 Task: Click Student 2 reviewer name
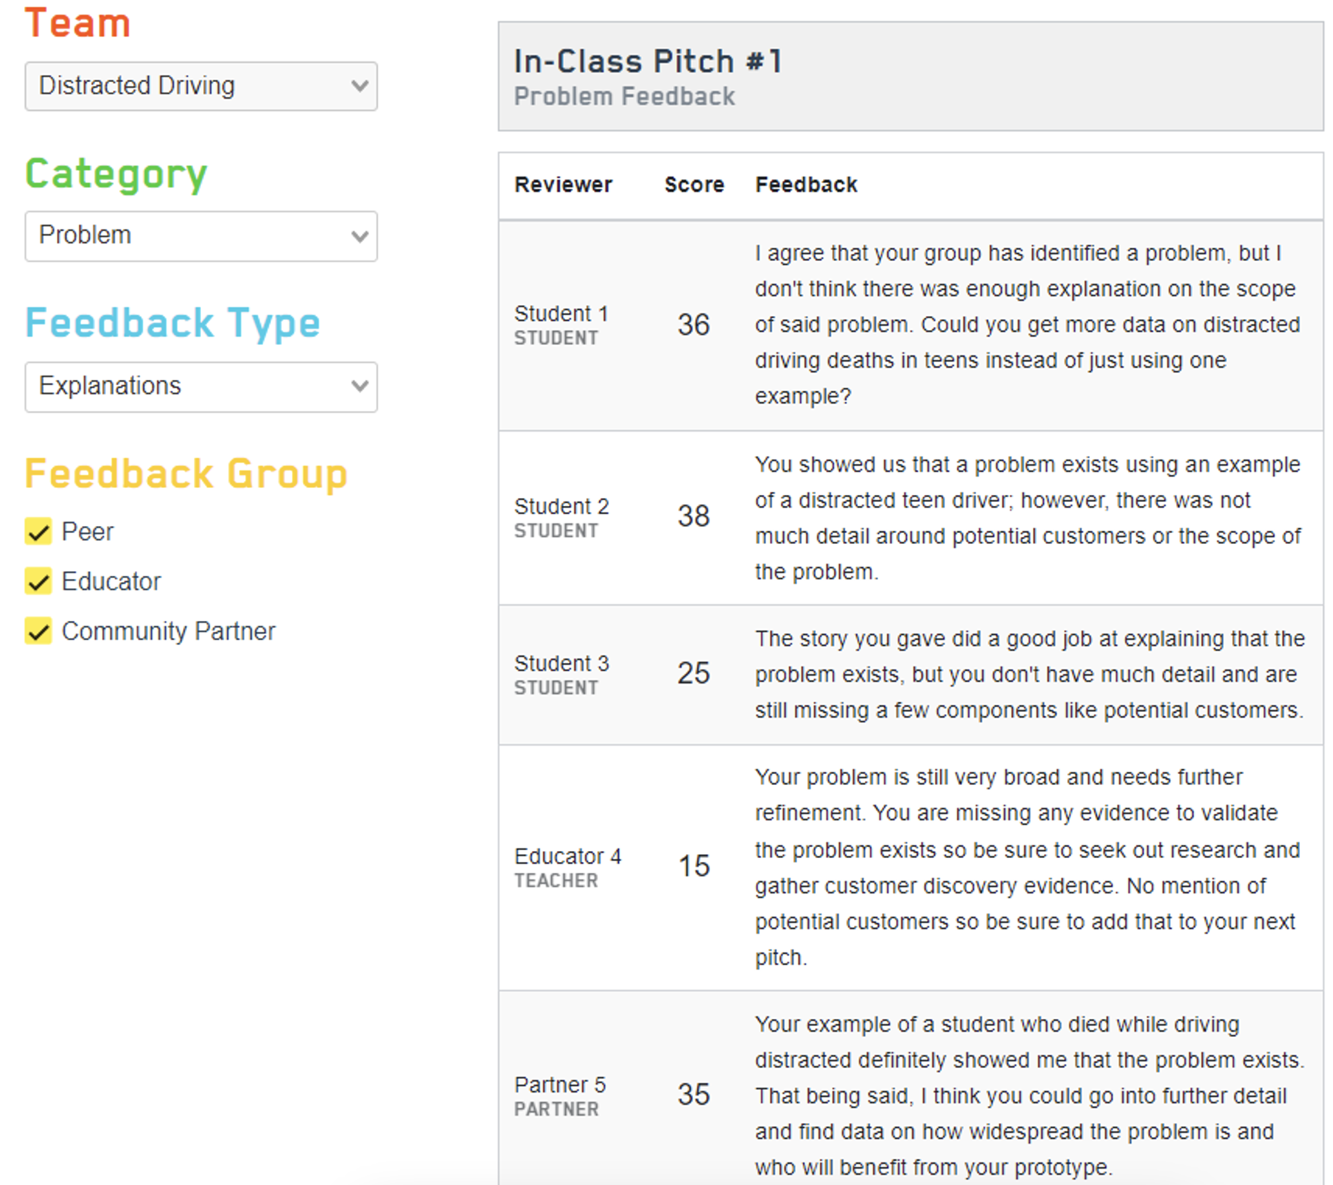pyautogui.click(x=561, y=507)
